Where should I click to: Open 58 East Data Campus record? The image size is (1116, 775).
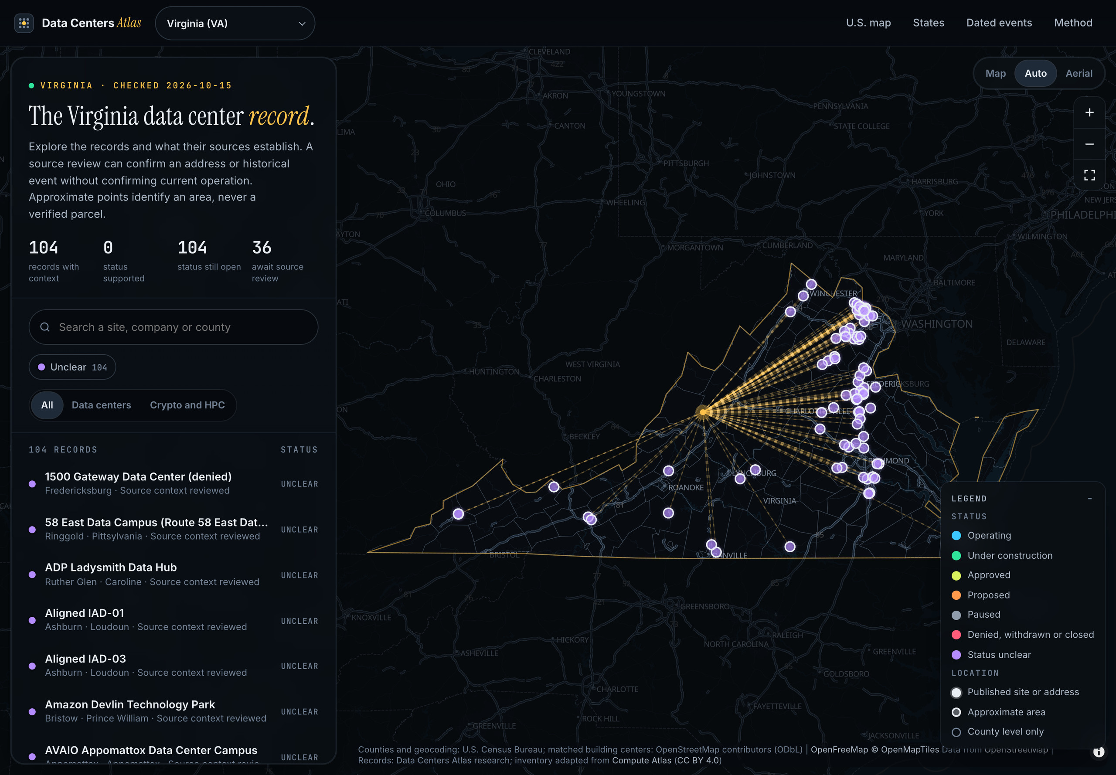click(174, 529)
